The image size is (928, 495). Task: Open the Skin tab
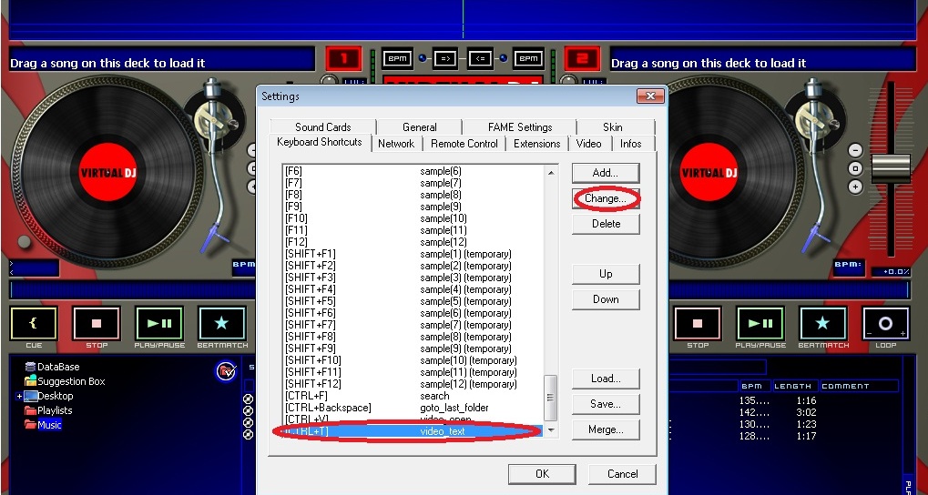tap(613, 127)
